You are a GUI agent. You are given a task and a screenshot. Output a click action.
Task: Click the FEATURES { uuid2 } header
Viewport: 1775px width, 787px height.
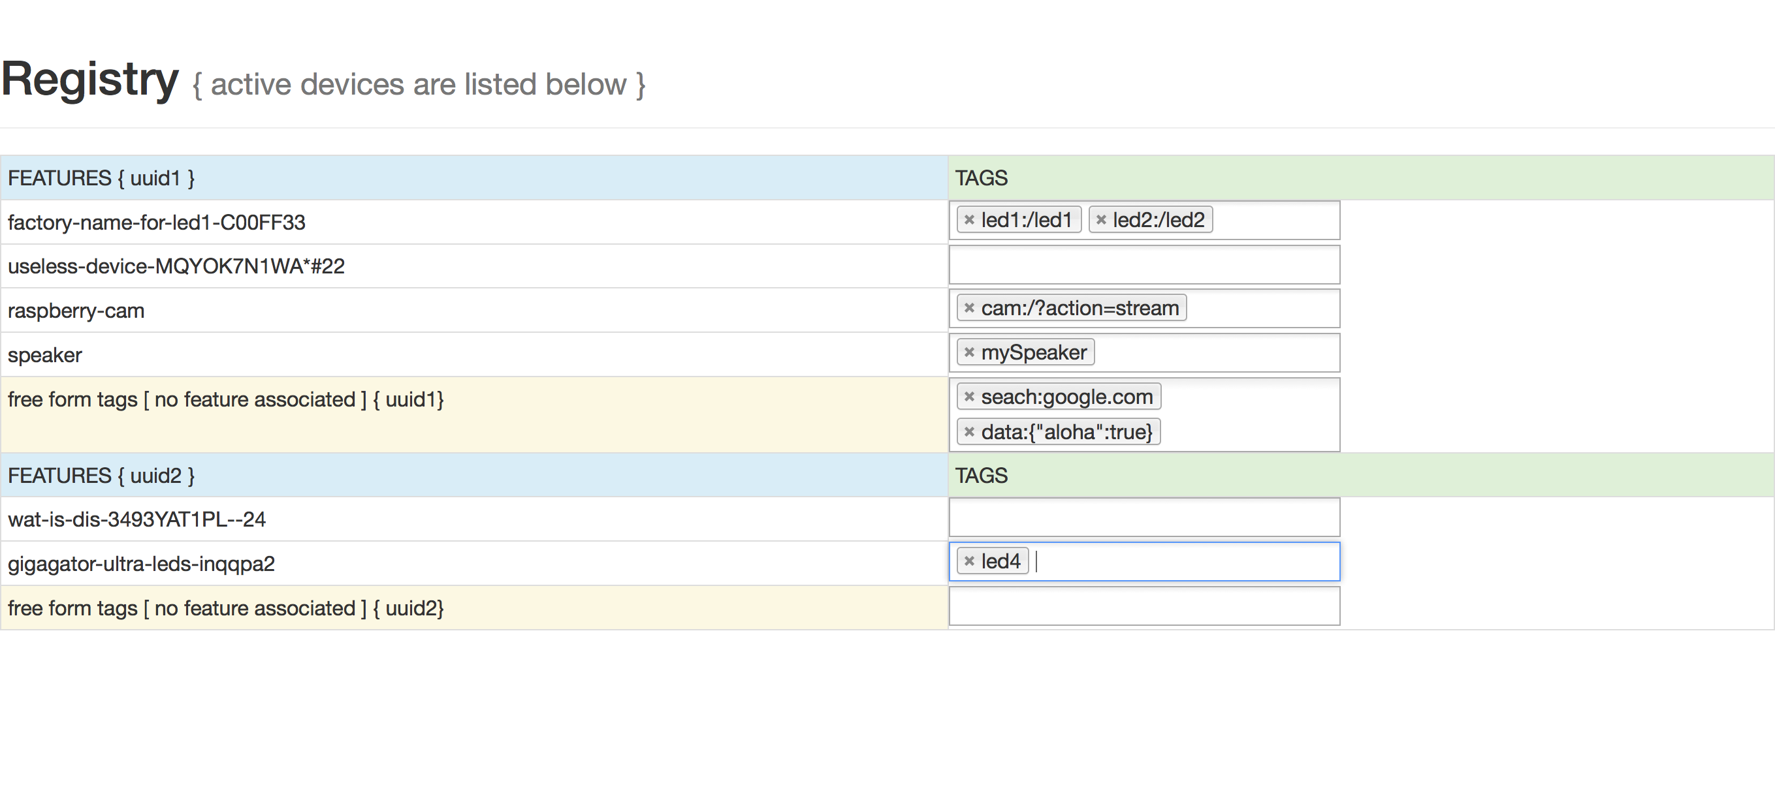101,476
